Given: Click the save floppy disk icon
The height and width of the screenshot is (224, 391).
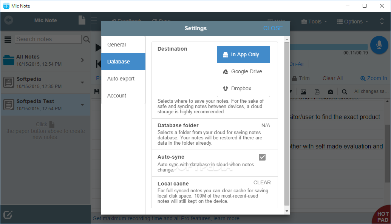Looking at the screenshot, I should [97, 91].
